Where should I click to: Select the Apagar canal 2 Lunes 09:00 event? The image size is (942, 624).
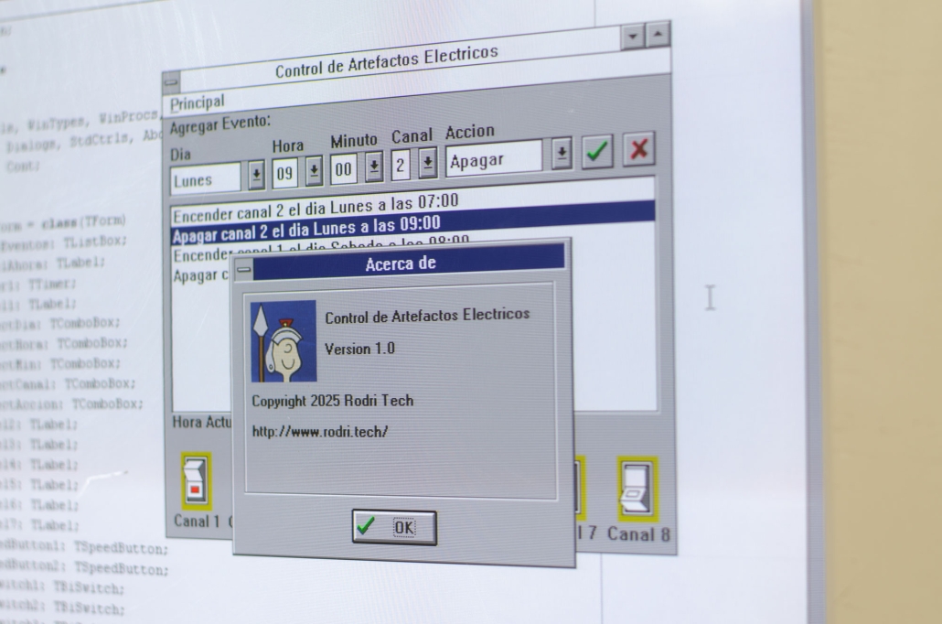(x=306, y=229)
